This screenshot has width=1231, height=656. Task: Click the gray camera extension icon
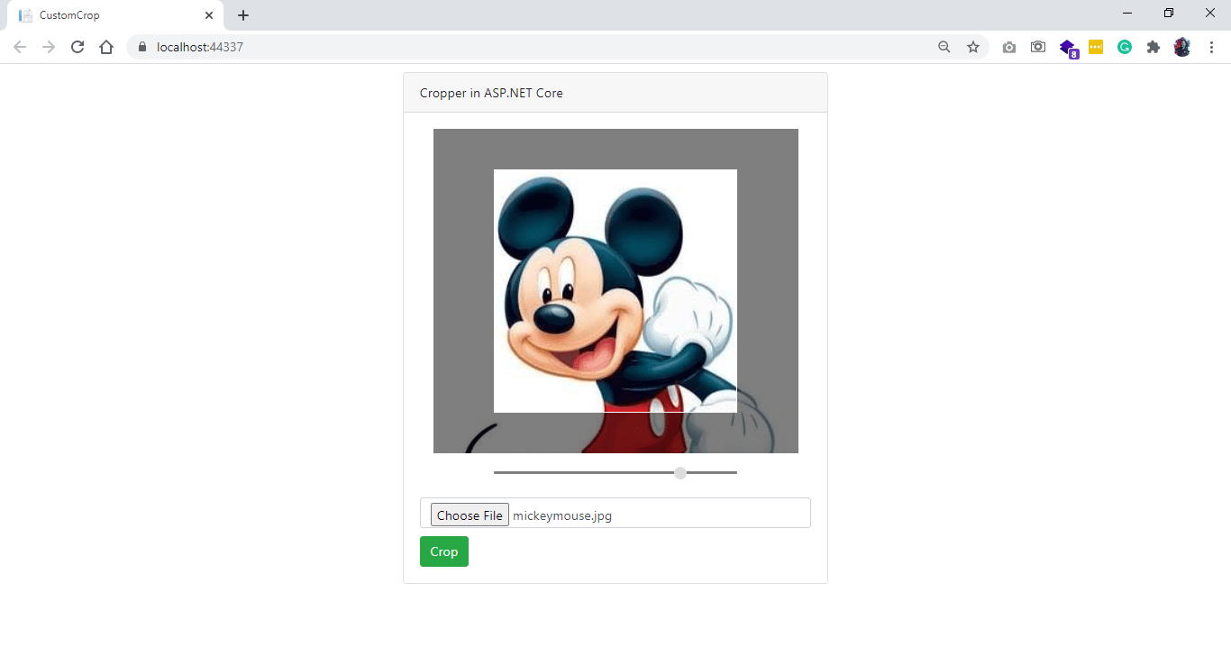pos(1009,47)
